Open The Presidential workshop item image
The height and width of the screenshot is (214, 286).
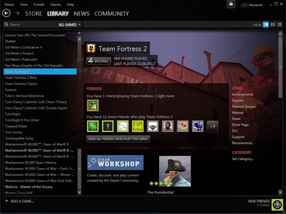pyautogui.click(x=175, y=171)
